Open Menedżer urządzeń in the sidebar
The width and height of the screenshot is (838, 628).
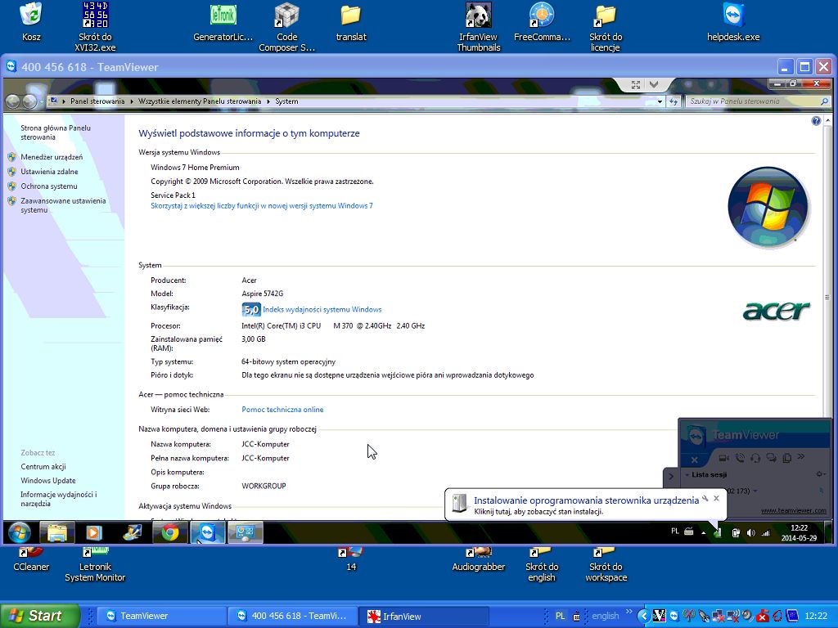pos(52,157)
